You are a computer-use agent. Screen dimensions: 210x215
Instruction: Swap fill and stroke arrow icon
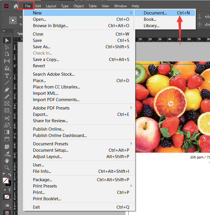[10, 175]
